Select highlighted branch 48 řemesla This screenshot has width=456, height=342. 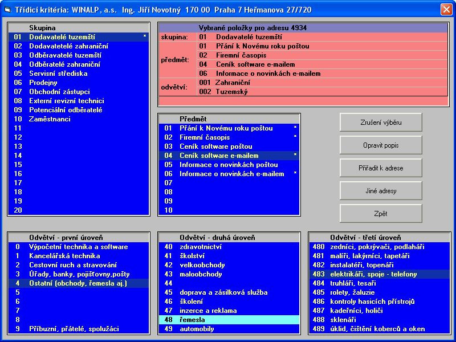pos(229,320)
